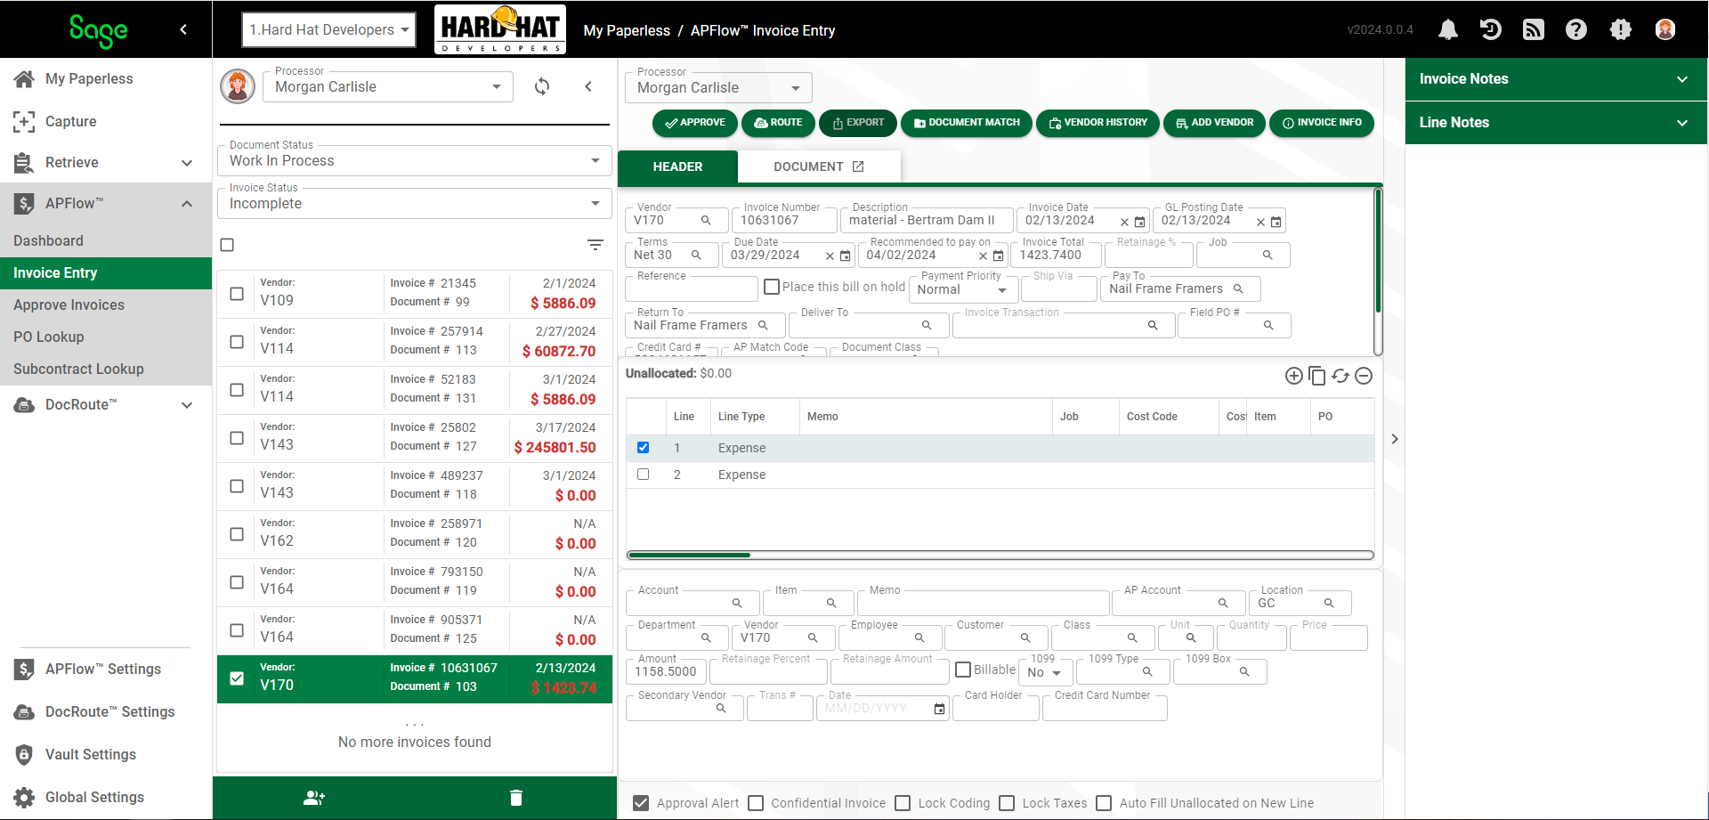Image resolution: width=1709 pixels, height=820 pixels.
Task: Collapse the Sage sidebar with arrow
Action: pos(183,29)
